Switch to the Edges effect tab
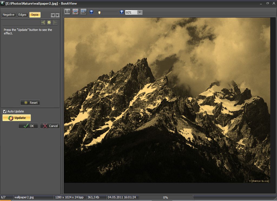This screenshot has height=201, width=277. [22, 15]
